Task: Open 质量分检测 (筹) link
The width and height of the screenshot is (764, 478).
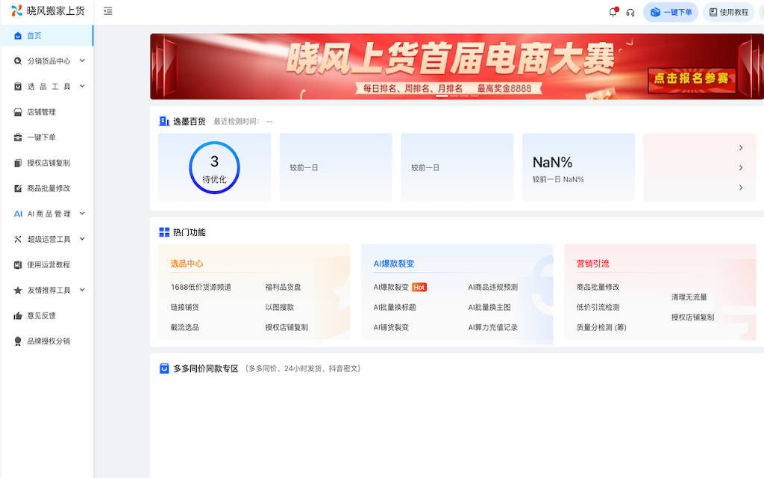Action: (601, 327)
